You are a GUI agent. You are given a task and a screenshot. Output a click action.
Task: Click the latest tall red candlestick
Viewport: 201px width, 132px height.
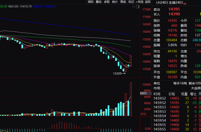pyautogui.click(x=131, y=61)
